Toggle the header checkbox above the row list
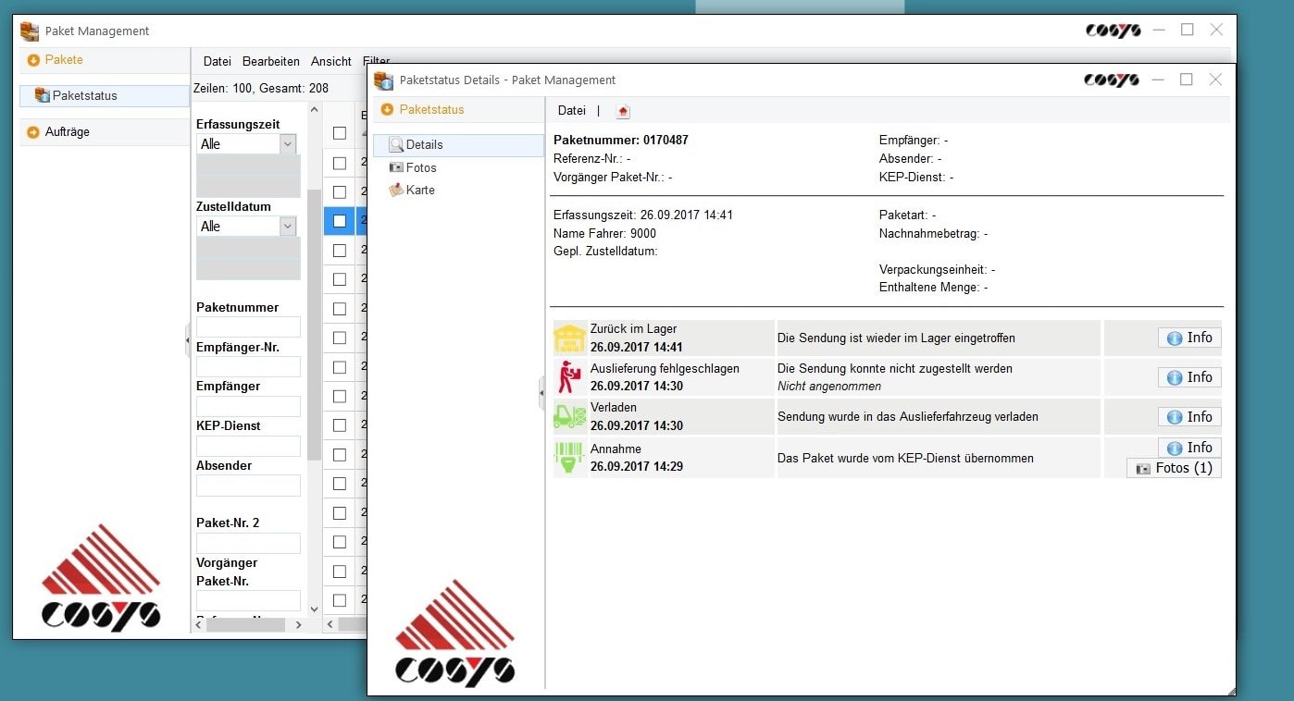 (x=339, y=132)
